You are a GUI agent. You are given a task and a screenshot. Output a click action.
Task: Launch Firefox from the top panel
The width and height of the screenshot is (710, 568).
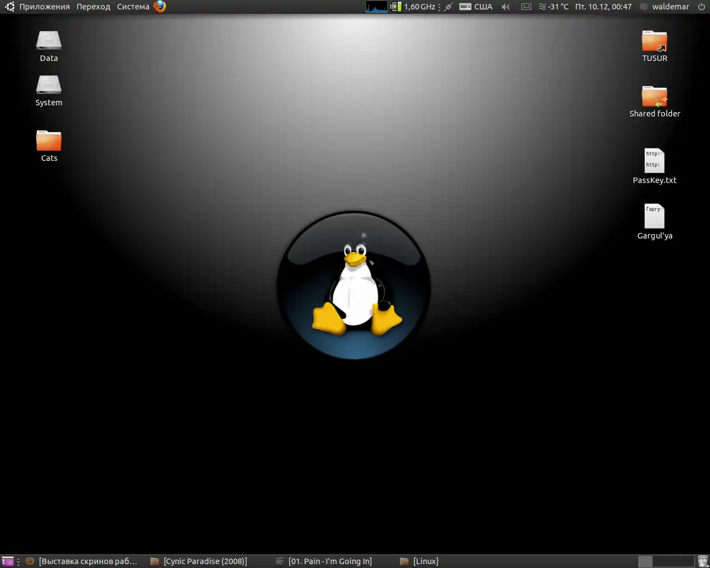[160, 7]
